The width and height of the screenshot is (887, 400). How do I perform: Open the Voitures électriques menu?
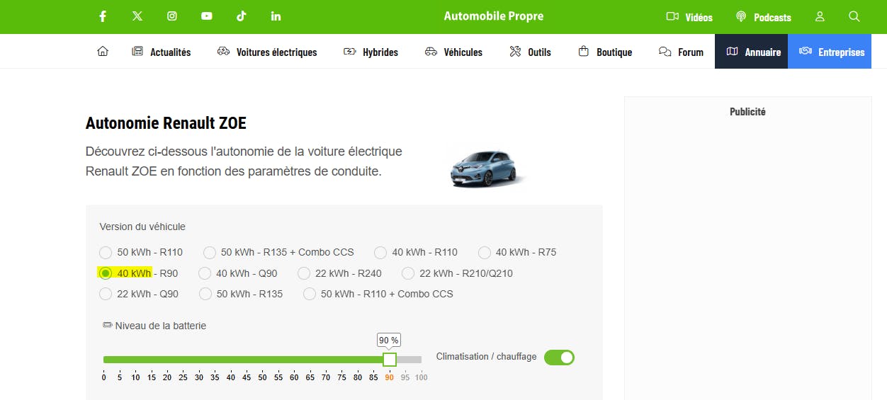click(x=267, y=52)
